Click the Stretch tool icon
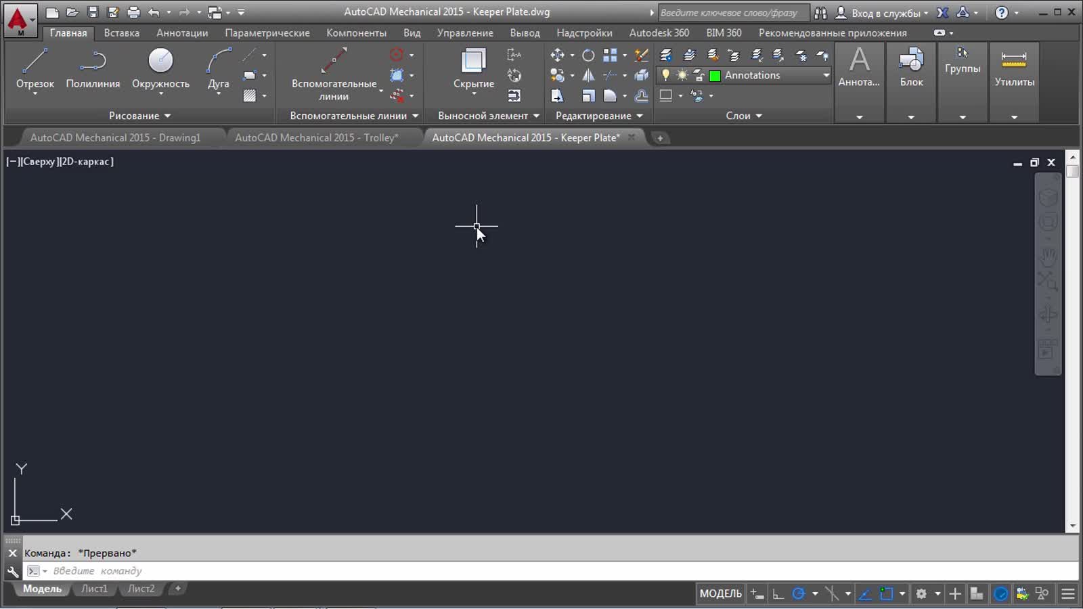This screenshot has width=1083, height=609. pyautogui.click(x=557, y=95)
